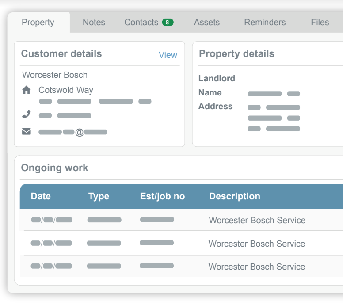343x305 pixels.
Task: Click the email envelope icon
Action: pos(27,131)
